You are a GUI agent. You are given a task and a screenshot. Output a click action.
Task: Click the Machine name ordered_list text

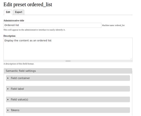click(x=113, y=25)
